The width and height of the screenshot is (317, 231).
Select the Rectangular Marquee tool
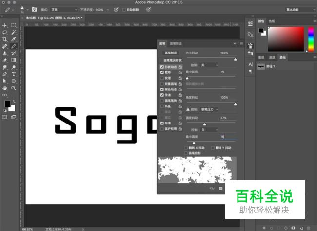click(x=14, y=25)
